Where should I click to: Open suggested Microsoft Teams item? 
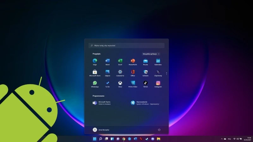[x=102, y=103]
